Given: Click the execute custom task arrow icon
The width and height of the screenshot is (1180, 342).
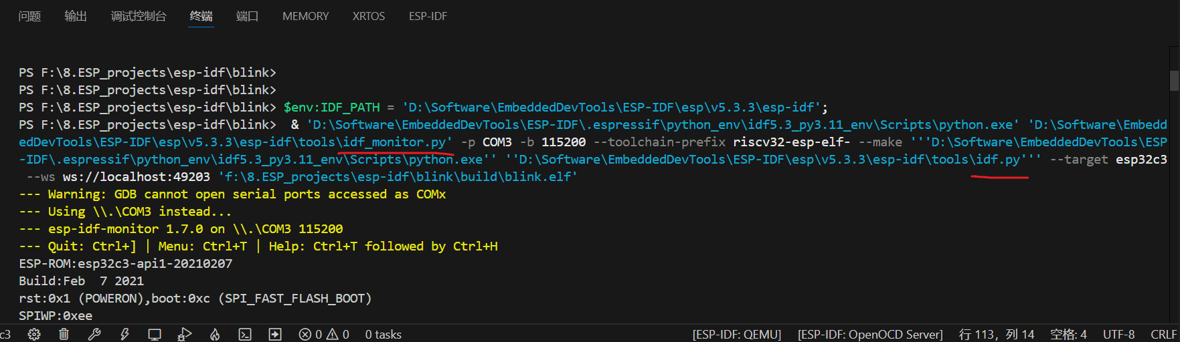Looking at the screenshot, I should 275,334.
